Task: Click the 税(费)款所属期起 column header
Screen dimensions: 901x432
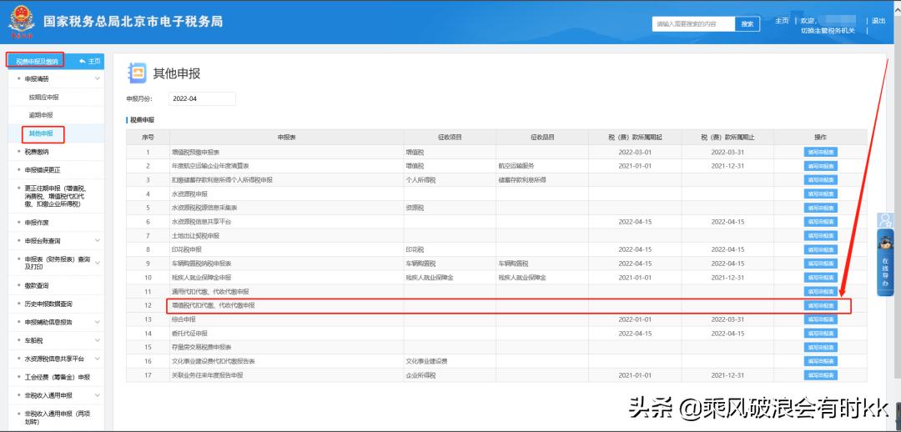Action: 635,138
